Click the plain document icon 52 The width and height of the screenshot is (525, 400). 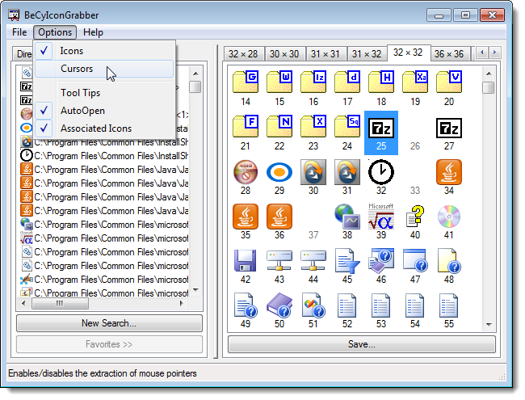coord(347,305)
